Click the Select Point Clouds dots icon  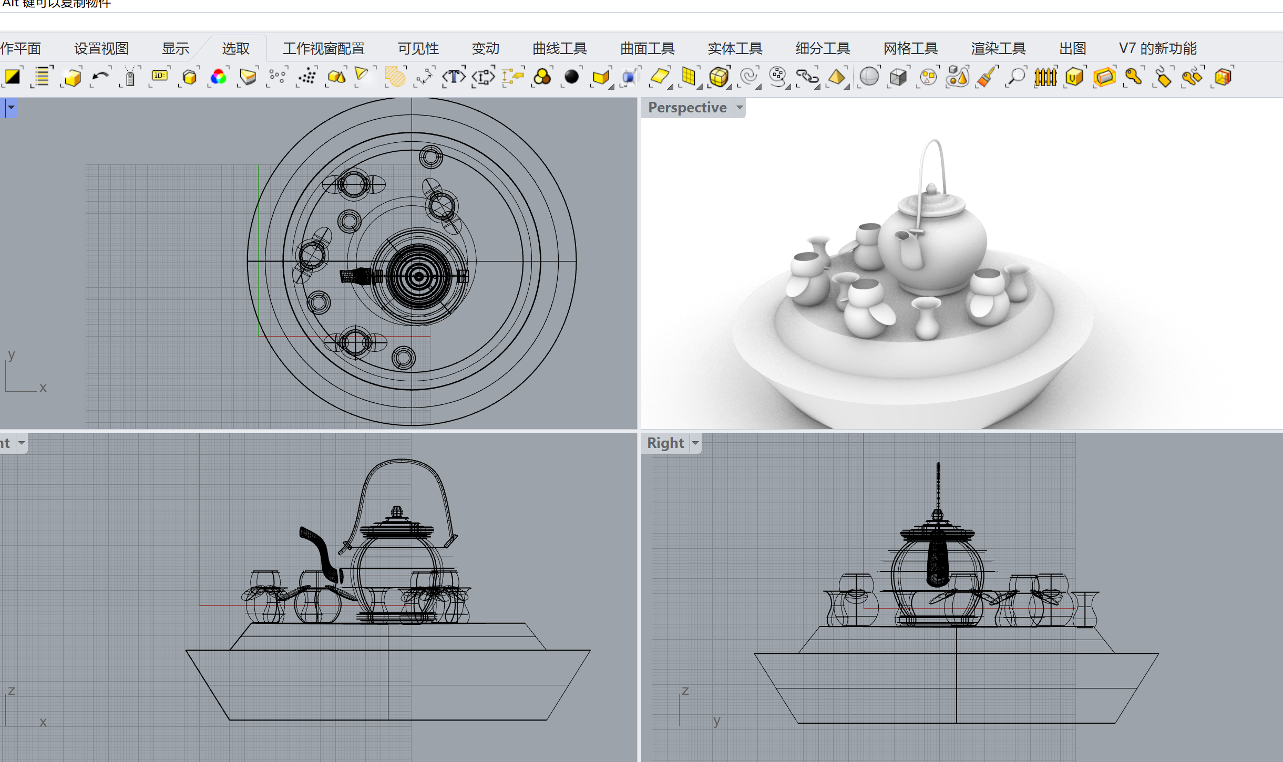point(306,77)
